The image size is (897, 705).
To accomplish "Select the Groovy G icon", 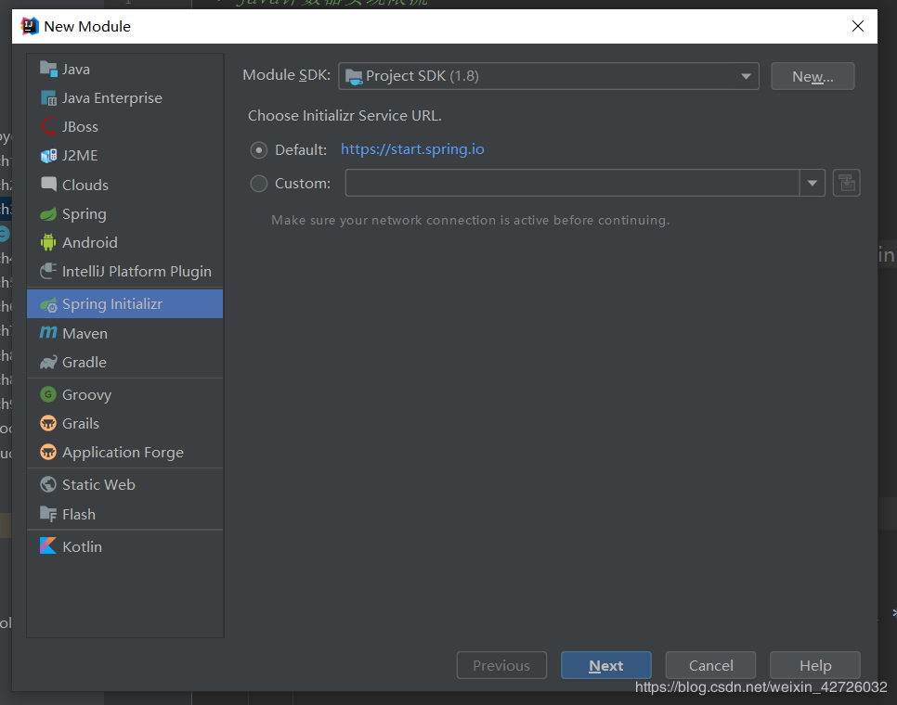I will 48,394.
